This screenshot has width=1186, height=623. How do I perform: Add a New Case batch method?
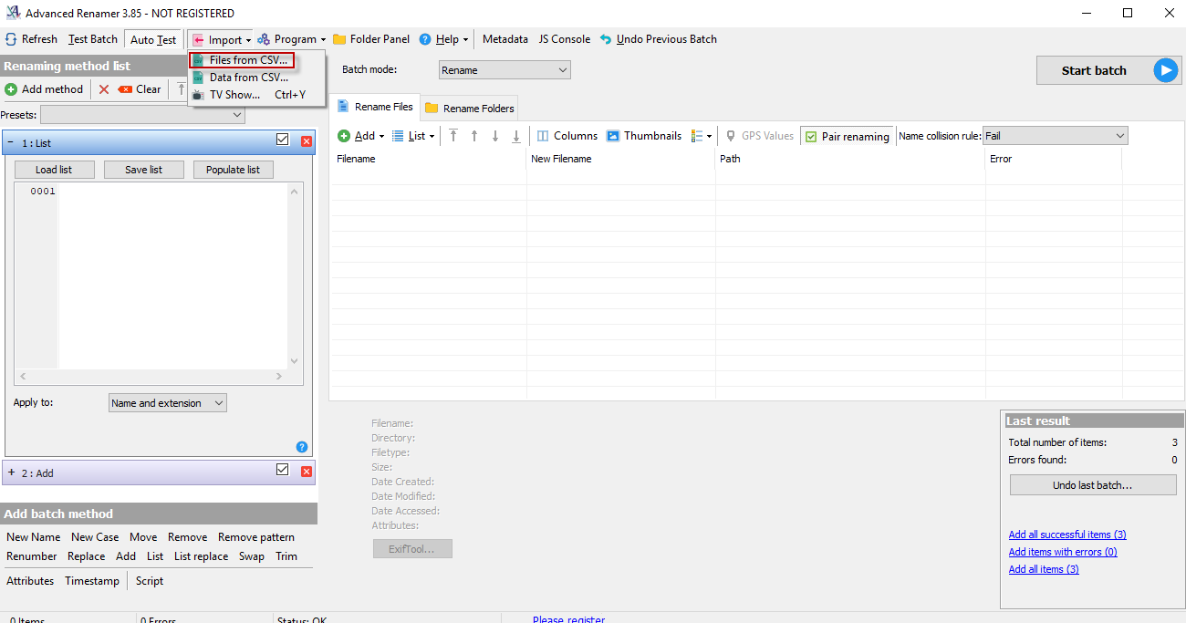point(95,537)
